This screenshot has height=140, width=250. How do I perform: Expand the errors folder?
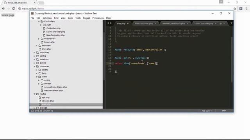39,80
